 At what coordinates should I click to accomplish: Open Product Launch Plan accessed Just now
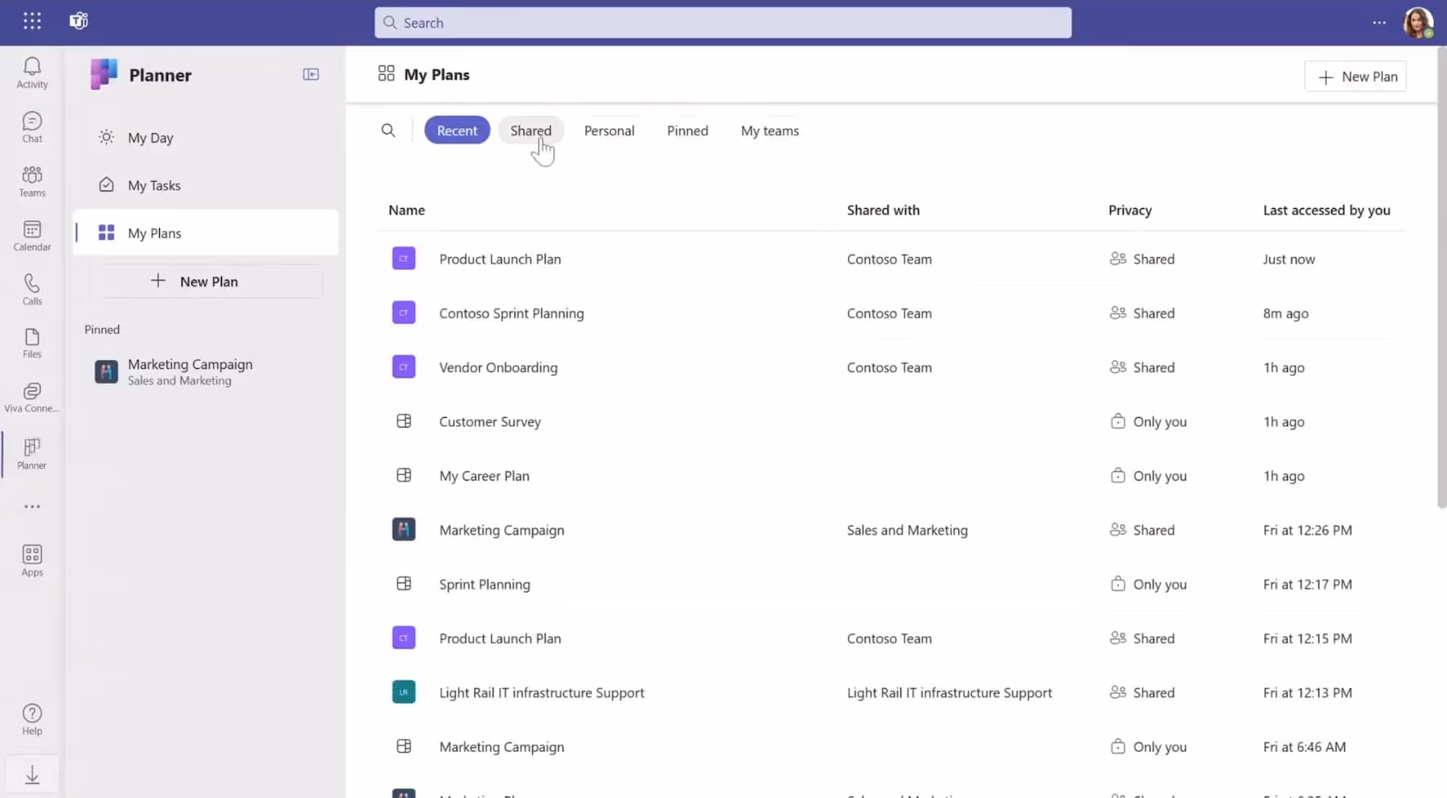tap(500, 259)
